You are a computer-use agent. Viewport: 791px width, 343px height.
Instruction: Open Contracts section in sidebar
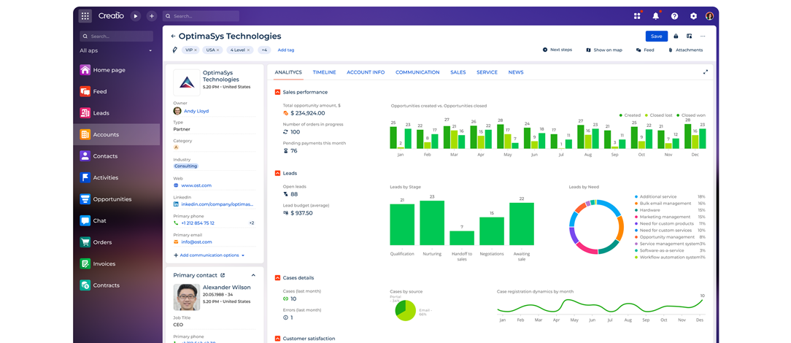117,285
